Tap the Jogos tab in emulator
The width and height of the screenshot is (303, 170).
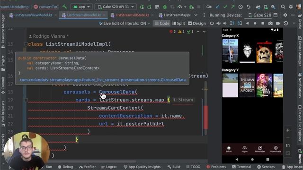[244, 149]
